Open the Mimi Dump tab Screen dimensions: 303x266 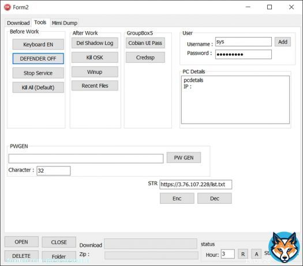[x=65, y=23]
